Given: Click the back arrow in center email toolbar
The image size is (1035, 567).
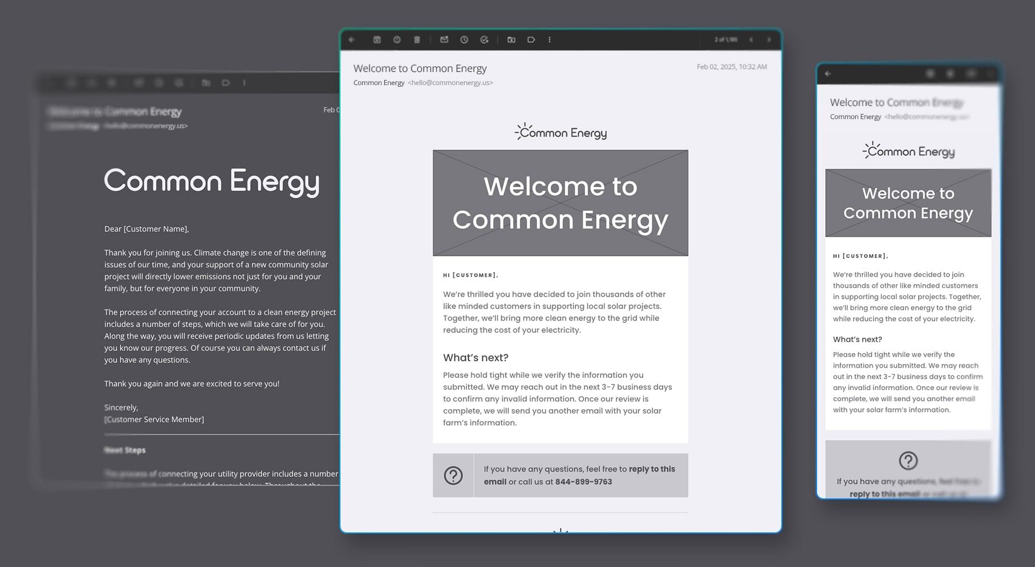Looking at the screenshot, I should pyautogui.click(x=352, y=40).
